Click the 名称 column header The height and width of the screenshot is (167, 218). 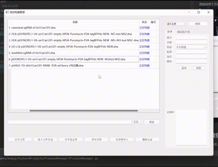(x=75, y=22)
